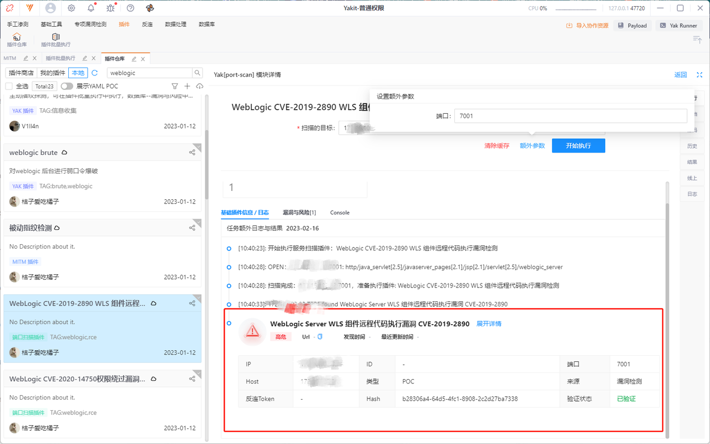Share the weblogic brute plugin

tap(192, 153)
